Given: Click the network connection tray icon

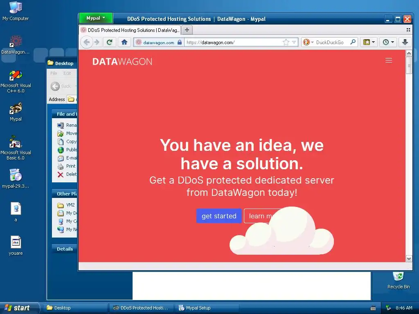Looking at the screenshot, I should [x=389, y=308].
